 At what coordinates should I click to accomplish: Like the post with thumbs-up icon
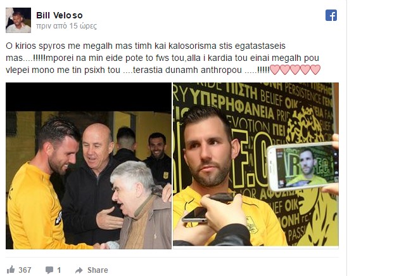11,270
